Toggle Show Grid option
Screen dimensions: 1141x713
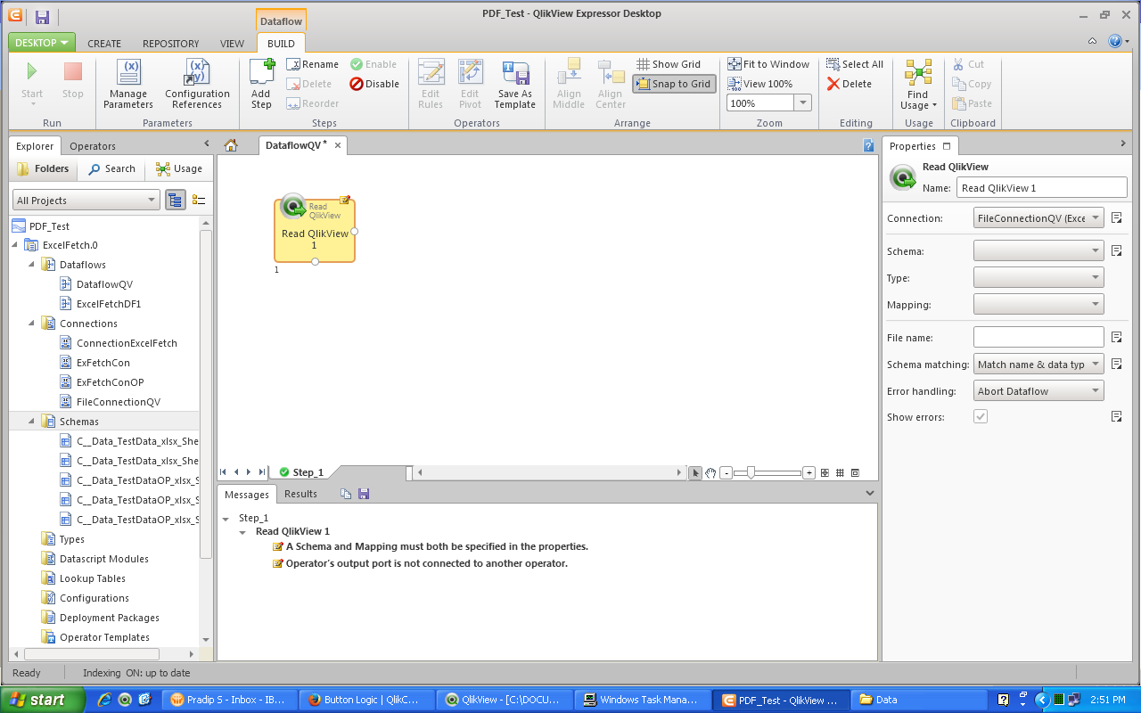coord(669,64)
